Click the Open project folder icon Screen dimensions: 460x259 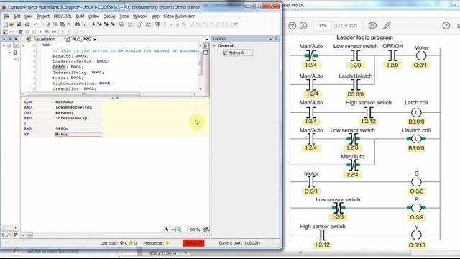tap(11, 24)
